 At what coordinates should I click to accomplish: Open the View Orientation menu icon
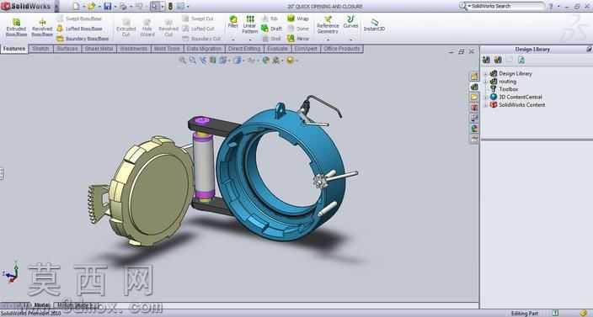tap(222, 60)
